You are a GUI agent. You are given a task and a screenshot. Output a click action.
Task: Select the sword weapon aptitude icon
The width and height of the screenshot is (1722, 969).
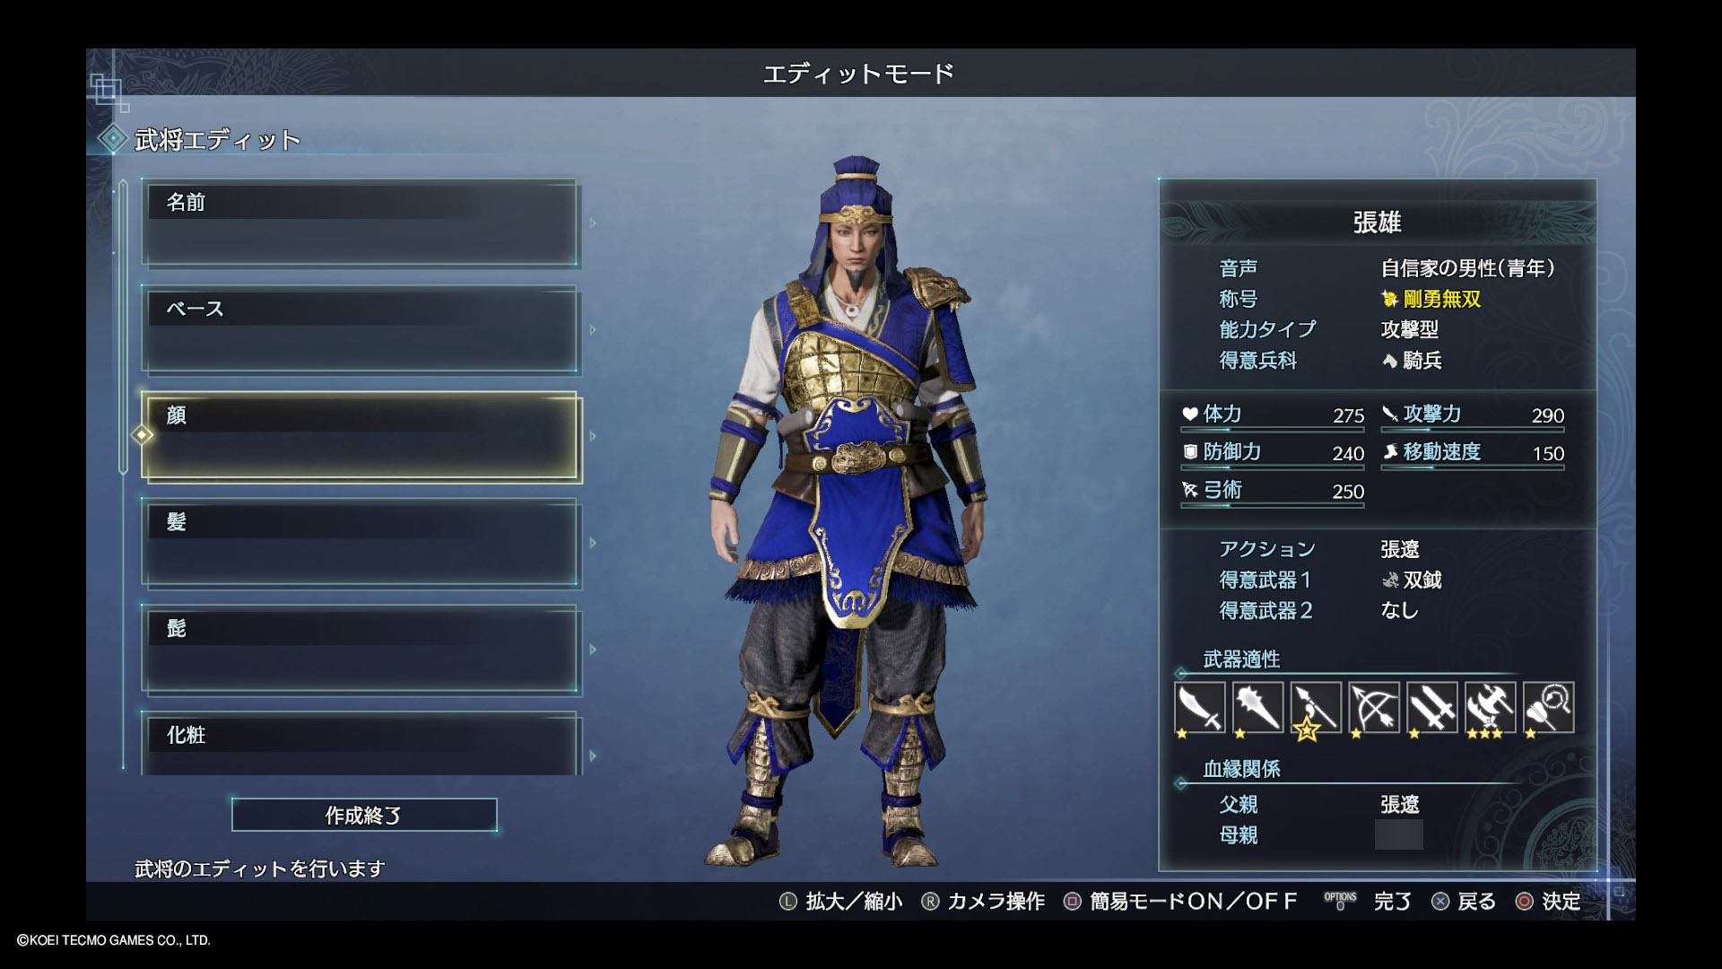tap(1199, 708)
